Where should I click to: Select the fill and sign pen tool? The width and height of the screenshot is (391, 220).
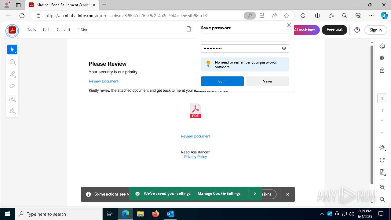click(x=12, y=111)
